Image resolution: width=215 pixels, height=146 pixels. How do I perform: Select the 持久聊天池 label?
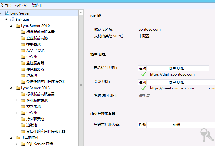coord(35,119)
